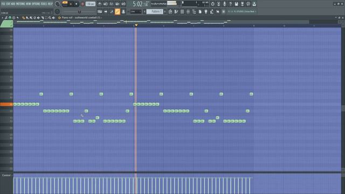Open piano roll options menu arrow
Screen dimensions: 345x194
click(x=2, y=18)
